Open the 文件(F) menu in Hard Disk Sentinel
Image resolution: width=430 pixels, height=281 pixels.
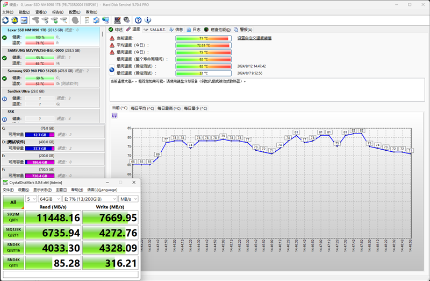tap(8, 12)
